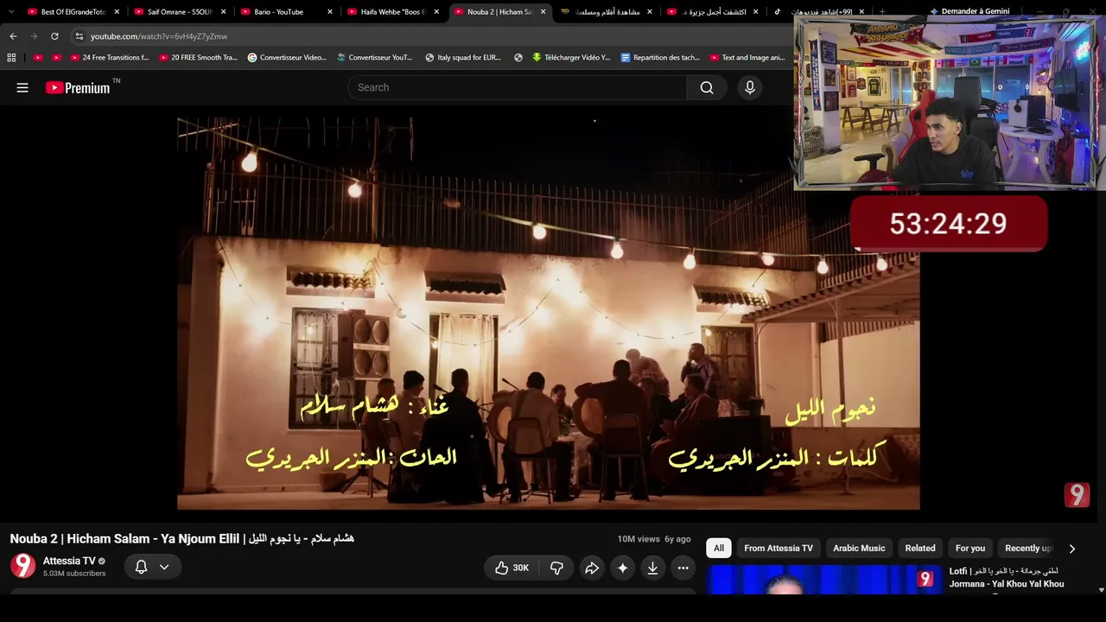Click the YouTube search magnifier button
The image size is (1106, 622).
pyautogui.click(x=707, y=87)
